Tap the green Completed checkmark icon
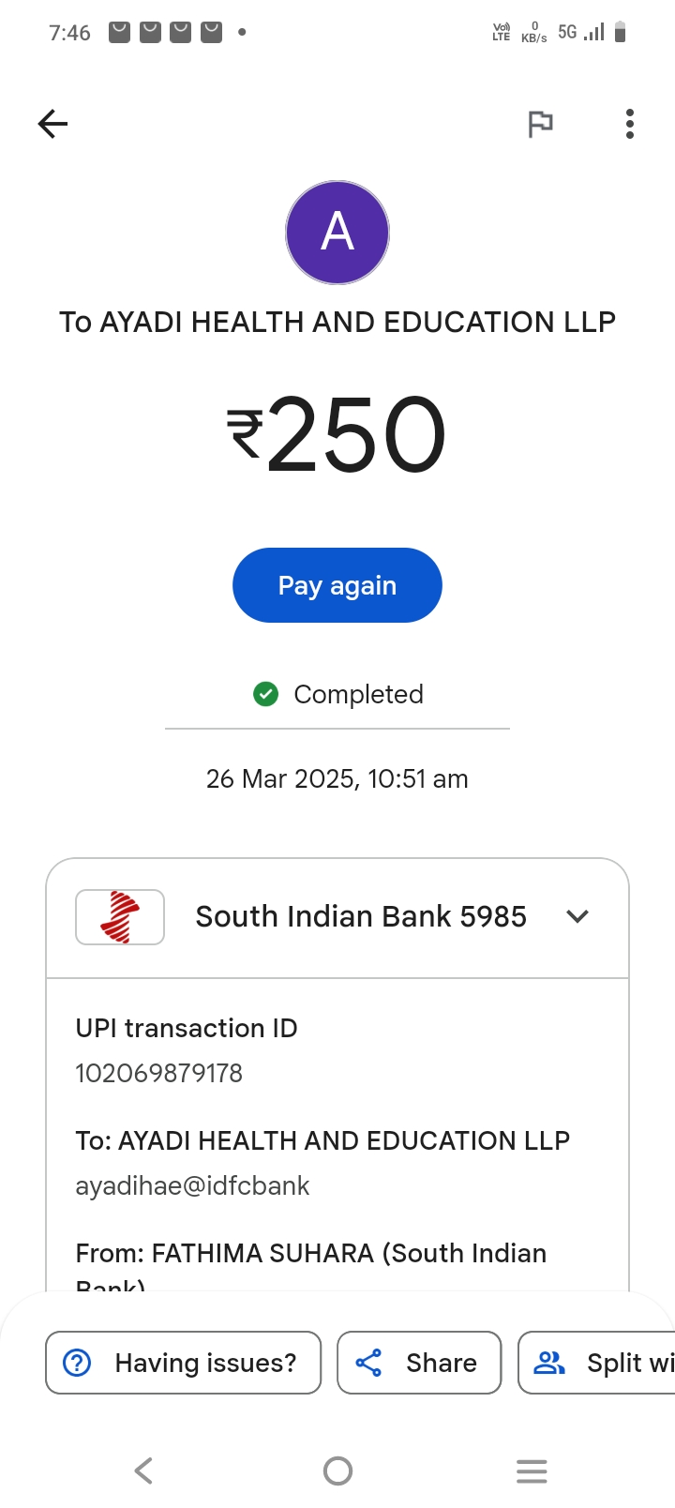Screen dimensions: 675x1508 coord(266,694)
